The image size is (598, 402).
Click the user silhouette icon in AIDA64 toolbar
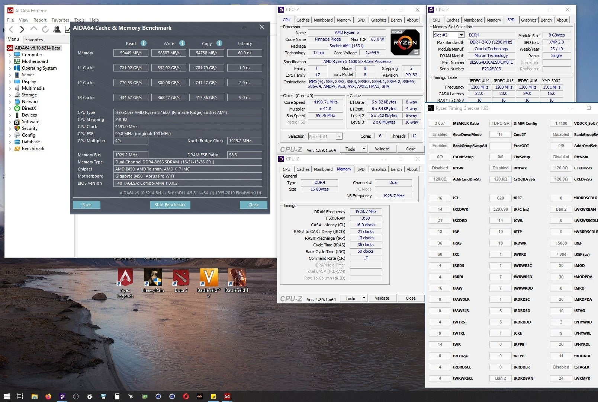click(x=57, y=29)
